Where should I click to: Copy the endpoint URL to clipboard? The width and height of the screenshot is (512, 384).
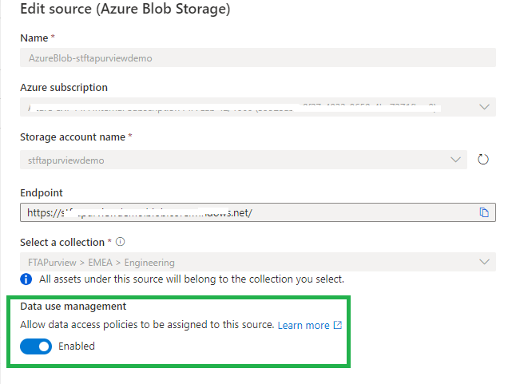(x=483, y=212)
